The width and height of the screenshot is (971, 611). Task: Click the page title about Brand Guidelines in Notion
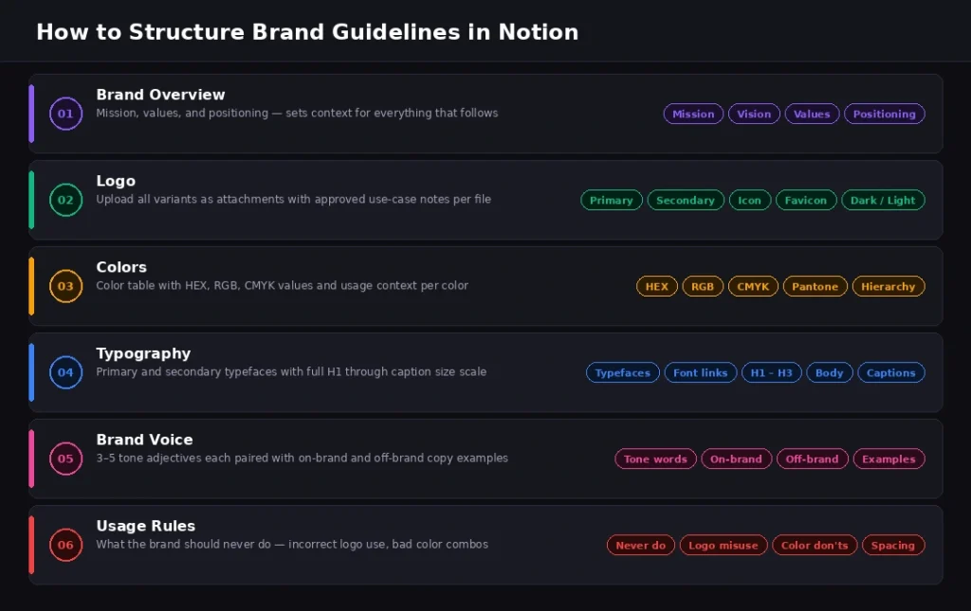[307, 32]
